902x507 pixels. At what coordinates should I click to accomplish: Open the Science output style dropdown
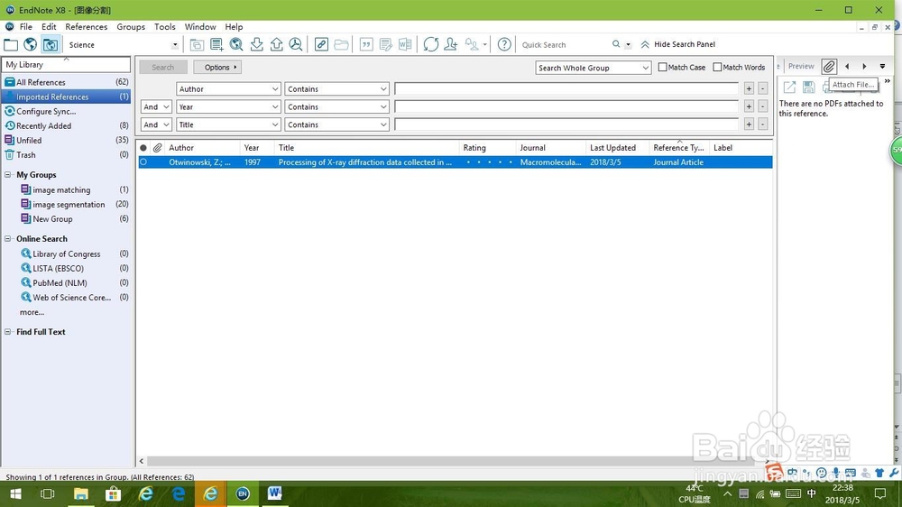pos(175,45)
